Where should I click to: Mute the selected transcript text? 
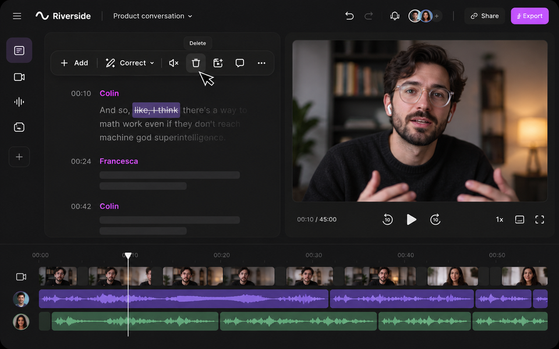174,63
